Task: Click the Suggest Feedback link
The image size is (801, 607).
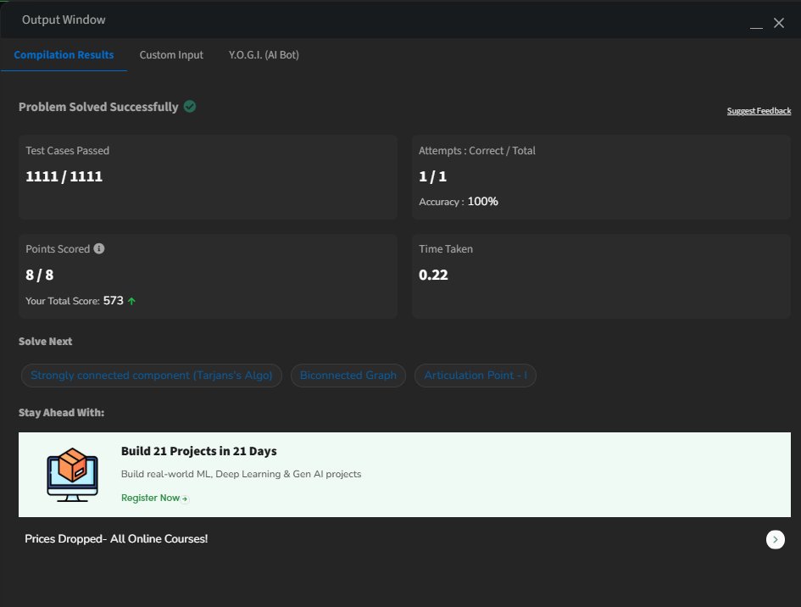Action: [759, 111]
